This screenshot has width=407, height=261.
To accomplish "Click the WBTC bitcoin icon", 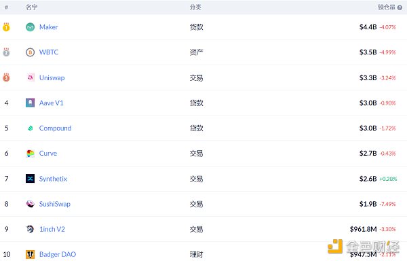I will pyautogui.click(x=30, y=52).
